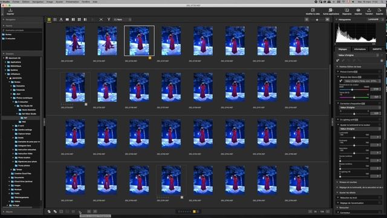The width and height of the screenshot is (387, 218).
Task: Click the first tool icon below Valeur d'origine
Action: (x=337, y=61)
